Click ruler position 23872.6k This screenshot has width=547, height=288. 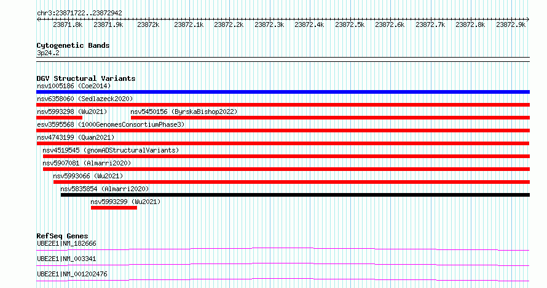[390, 25]
